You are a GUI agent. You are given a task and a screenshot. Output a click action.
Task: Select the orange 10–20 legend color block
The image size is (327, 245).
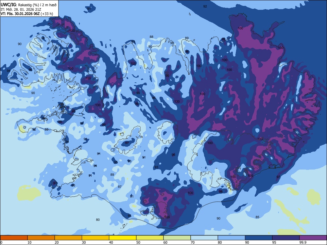(41, 238)
